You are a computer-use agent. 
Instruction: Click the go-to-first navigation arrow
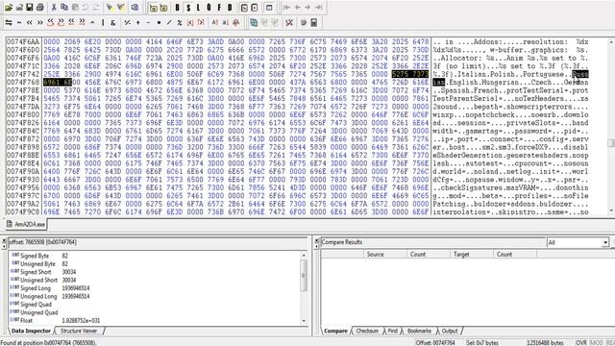tap(286, 8)
